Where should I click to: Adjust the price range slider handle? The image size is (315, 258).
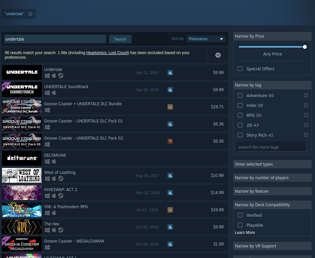tap(305, 47)
